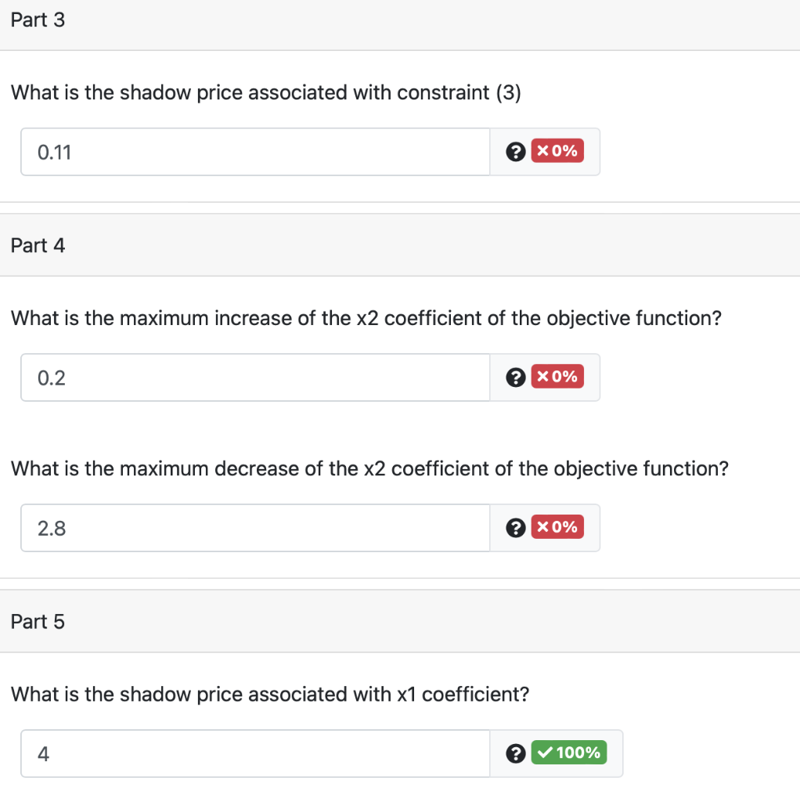
Task: Select the answer field containing 0.11
Action: [254, 152]
